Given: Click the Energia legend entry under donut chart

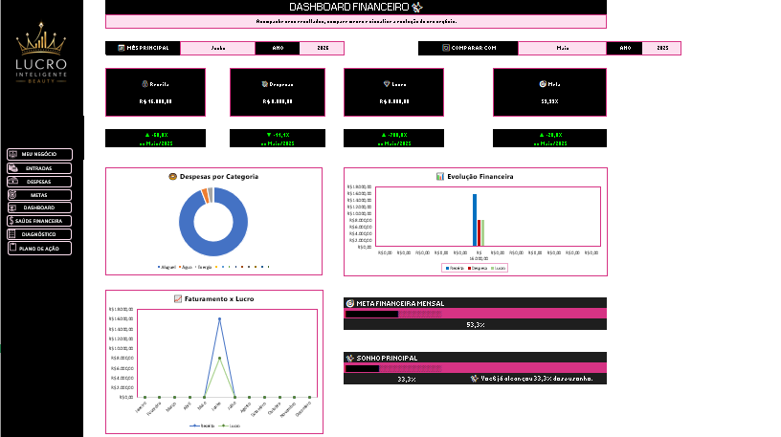Looking at the screenshot, I should (x=204, y=267).
